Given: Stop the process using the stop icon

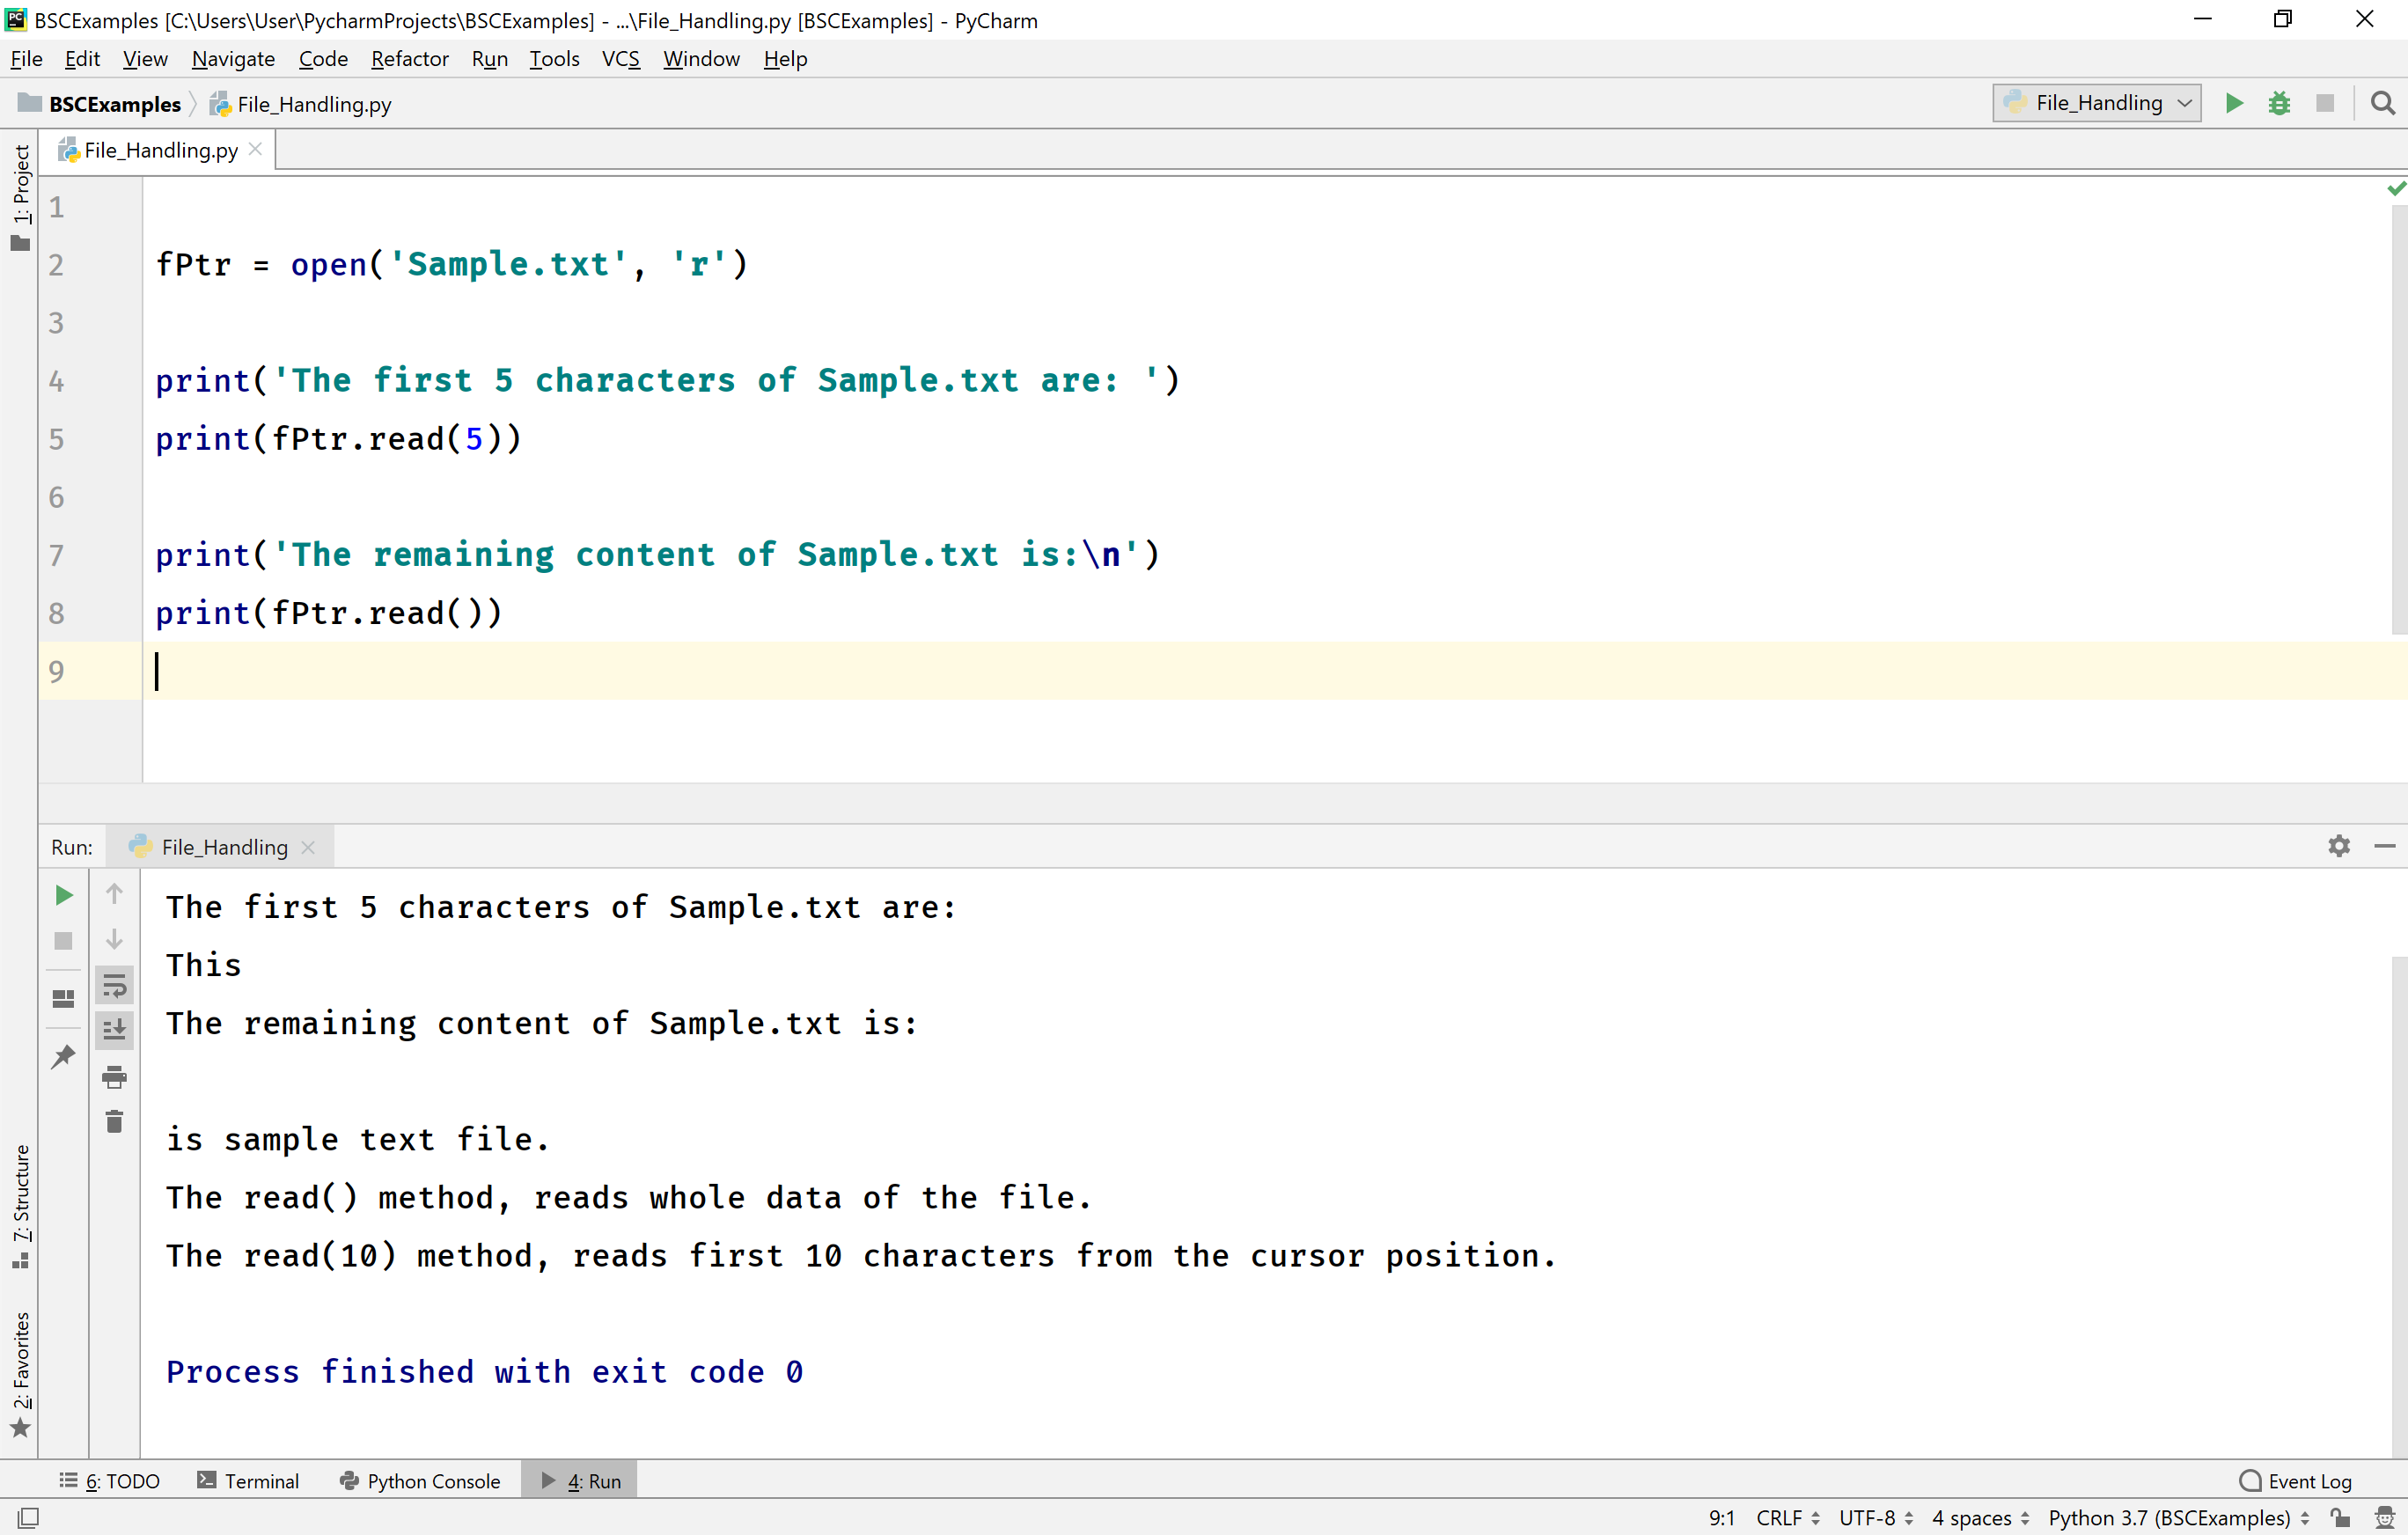Looking at the screenshot, I should pyautogui.click(x=63, y=941).
